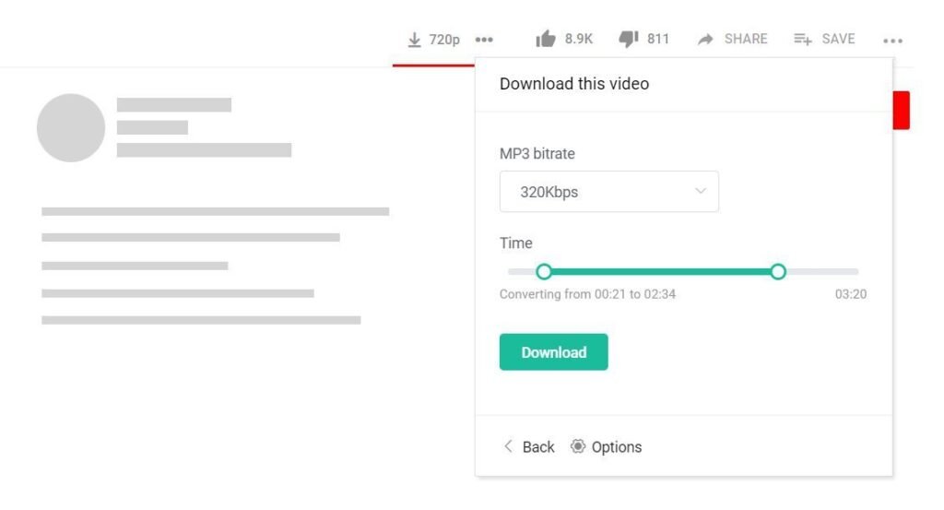The image size is (944, 510).
Task: Click the chevron arrow in the bitrate box
Action: 700,192
